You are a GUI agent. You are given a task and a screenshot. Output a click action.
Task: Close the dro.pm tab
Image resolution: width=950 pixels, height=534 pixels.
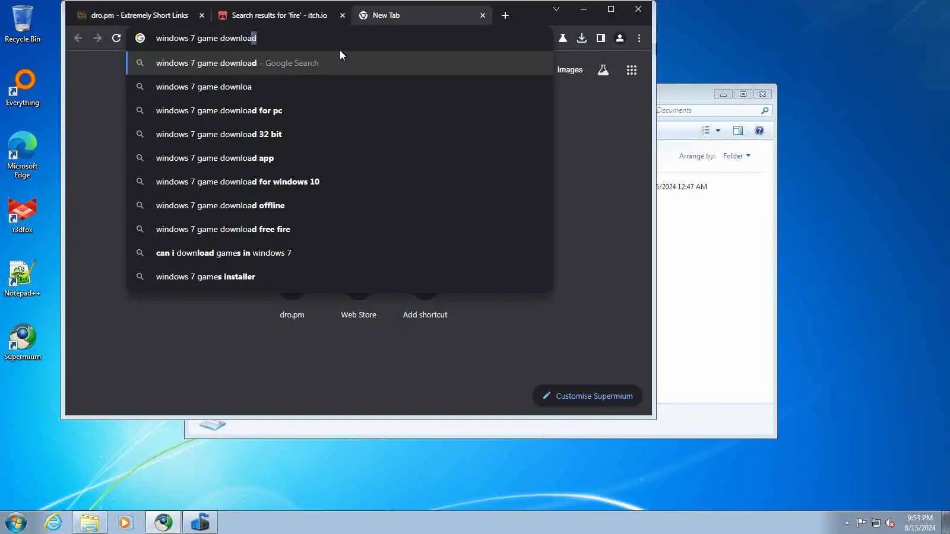pyautogui.click(x=202, y=15)
